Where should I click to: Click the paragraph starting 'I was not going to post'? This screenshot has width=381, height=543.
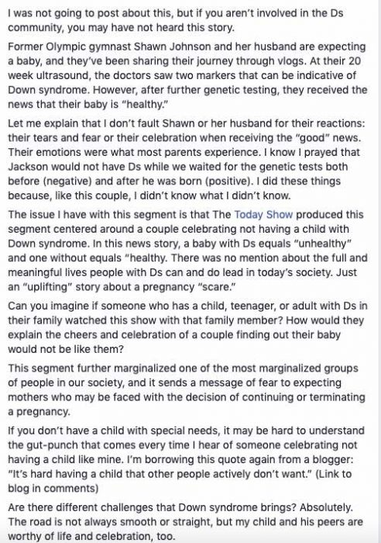(x=176, y=20)
